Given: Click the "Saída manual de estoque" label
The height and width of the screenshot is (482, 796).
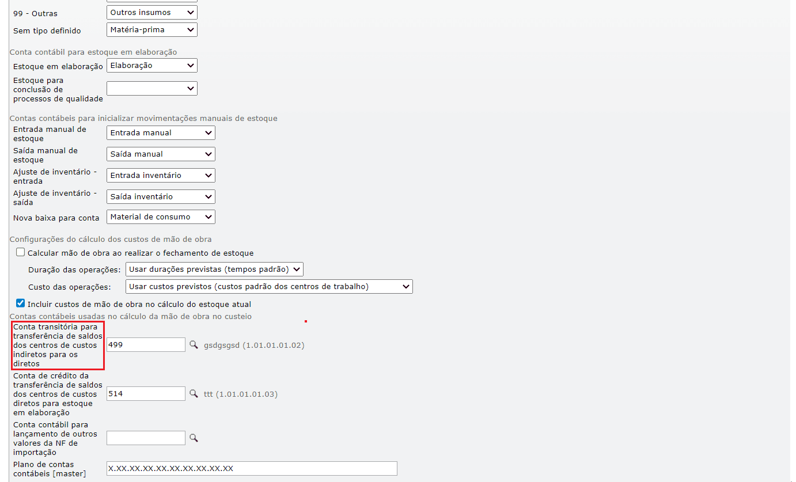Looking at the screenshot, I should (x=45, y=155).
